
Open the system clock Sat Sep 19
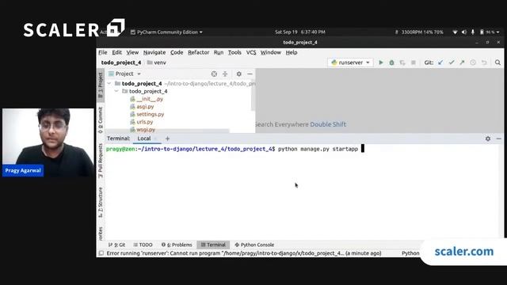point(300,32)
